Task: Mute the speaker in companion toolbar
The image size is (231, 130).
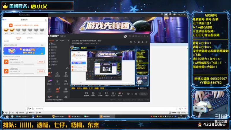Action: click(x=120, y=93)
